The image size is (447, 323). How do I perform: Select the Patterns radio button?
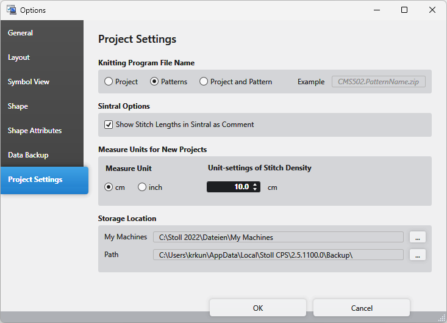click(154, 82)
